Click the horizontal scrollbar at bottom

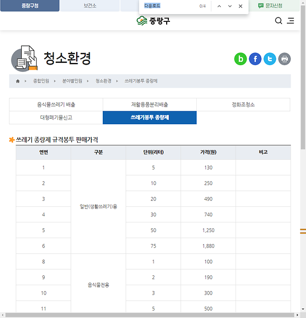[150, 315]
